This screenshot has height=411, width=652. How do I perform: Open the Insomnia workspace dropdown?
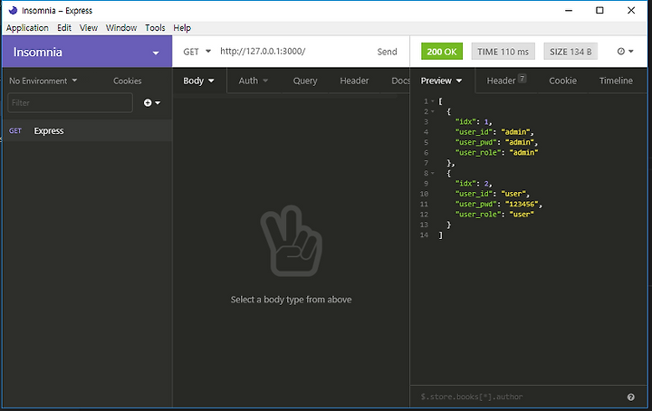point(87,52)
